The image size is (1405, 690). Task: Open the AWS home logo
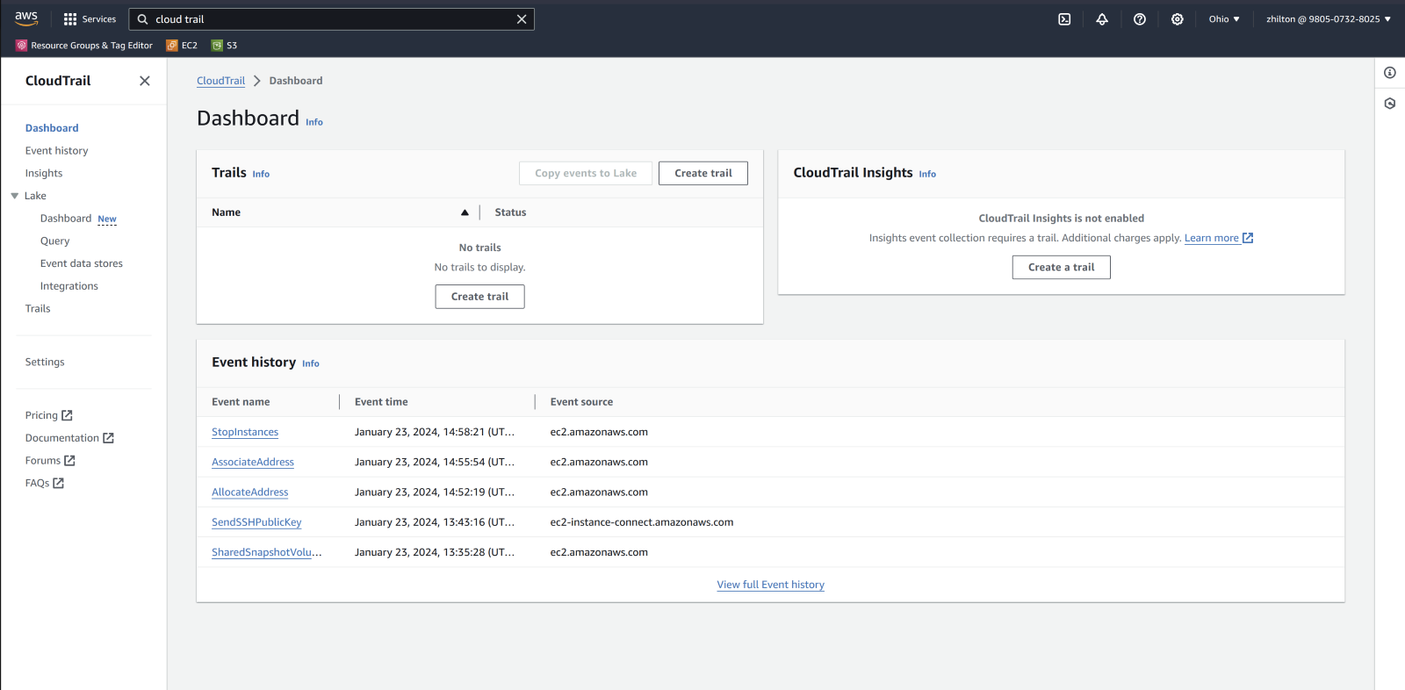coord(26,18)
